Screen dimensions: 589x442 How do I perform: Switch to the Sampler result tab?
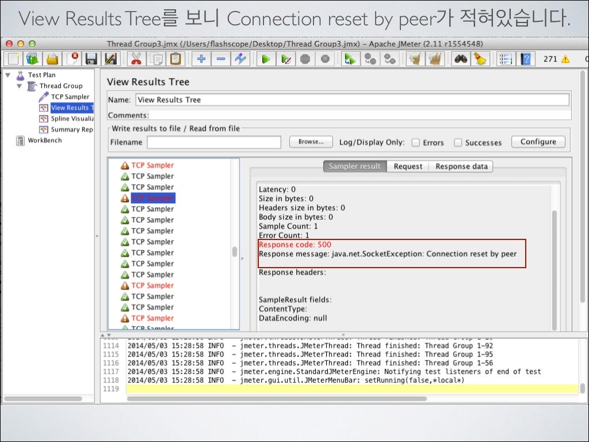click(354, 166)
